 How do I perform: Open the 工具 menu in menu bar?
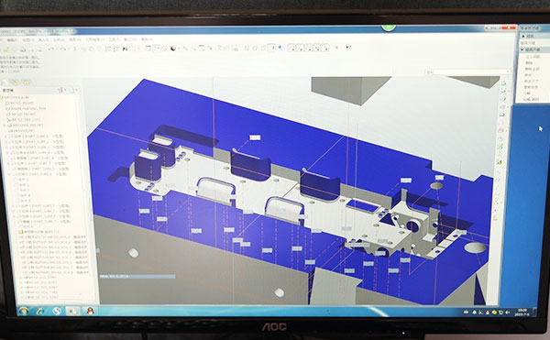[x=114, y=39]
